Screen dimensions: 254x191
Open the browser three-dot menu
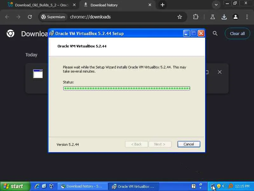coord(247,17)
